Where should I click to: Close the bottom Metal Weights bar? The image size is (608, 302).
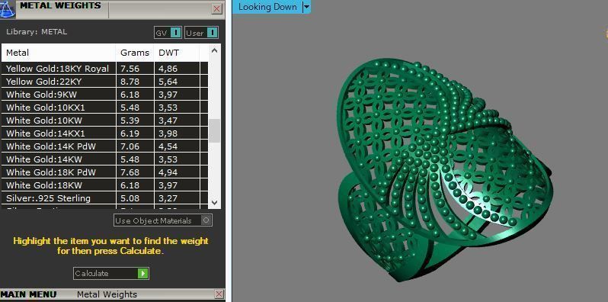[x=219, y=294]
